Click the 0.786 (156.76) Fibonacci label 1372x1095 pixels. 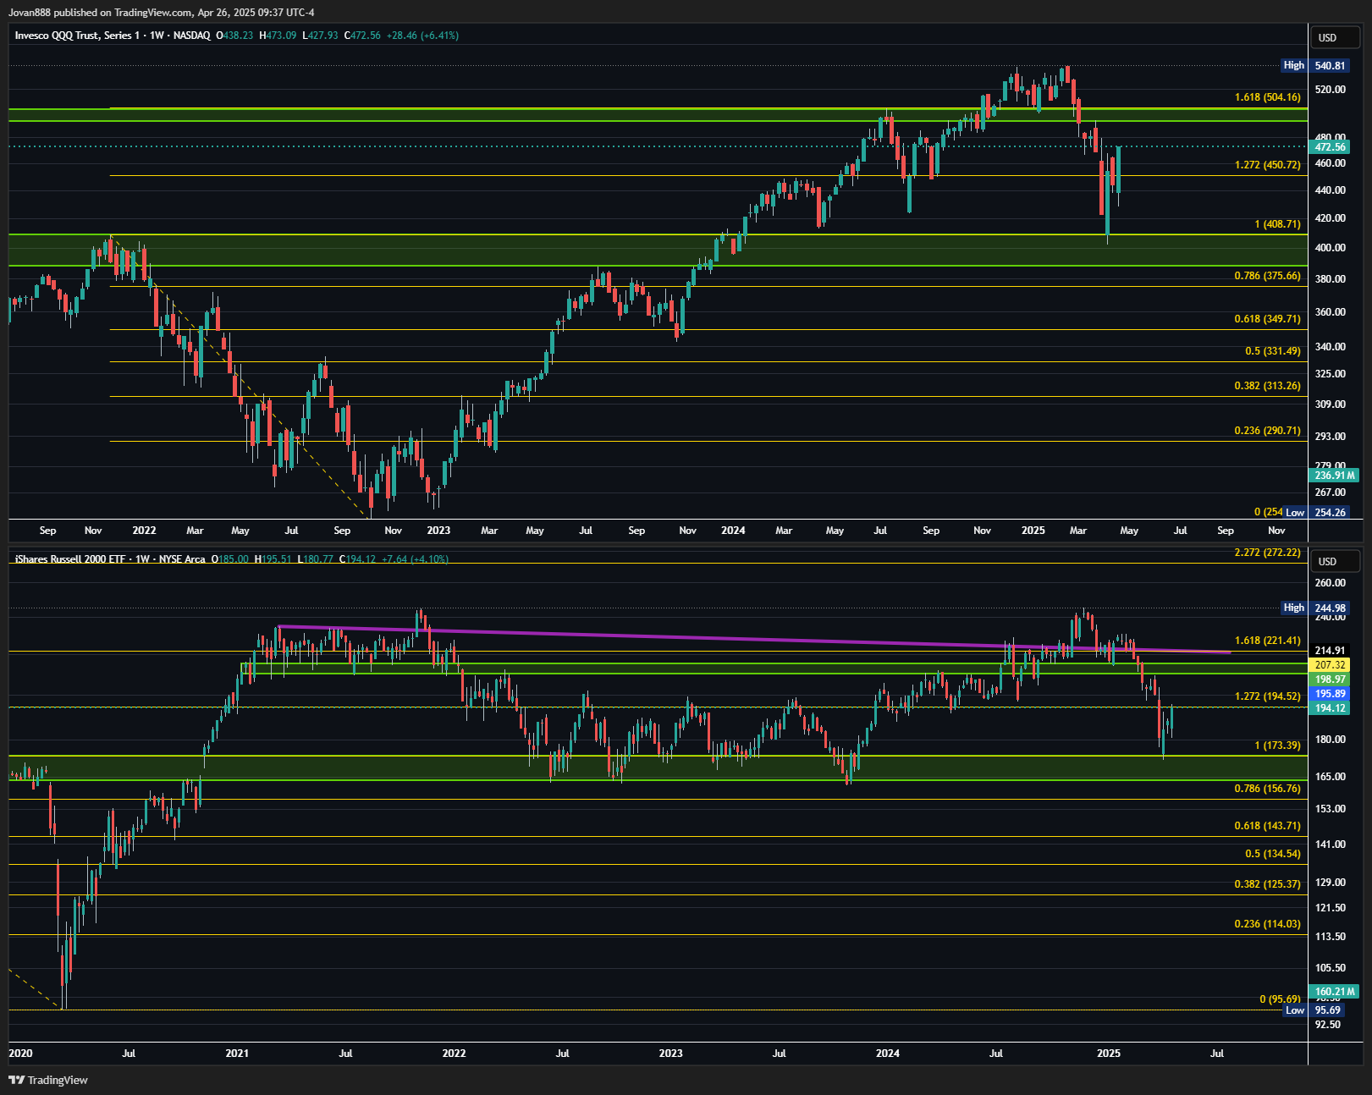[1267, 789]
